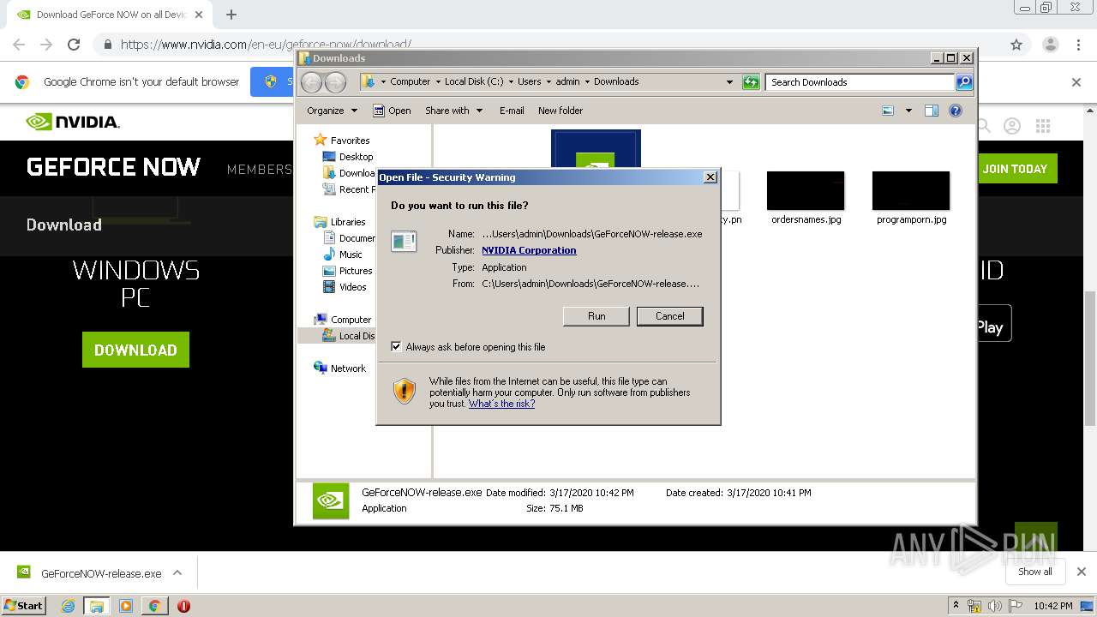Open the NVIDIA Corporation publisher link
This screenshot has height=617, width=1097.
[529, 250]
